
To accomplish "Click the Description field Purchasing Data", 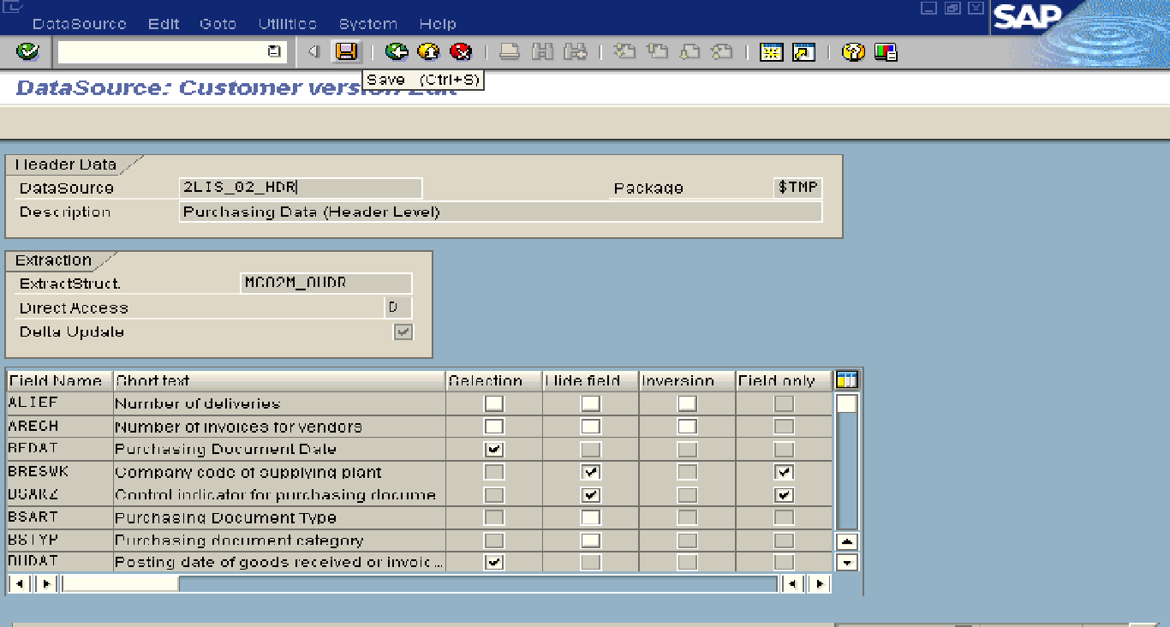I will pos(501,212).
